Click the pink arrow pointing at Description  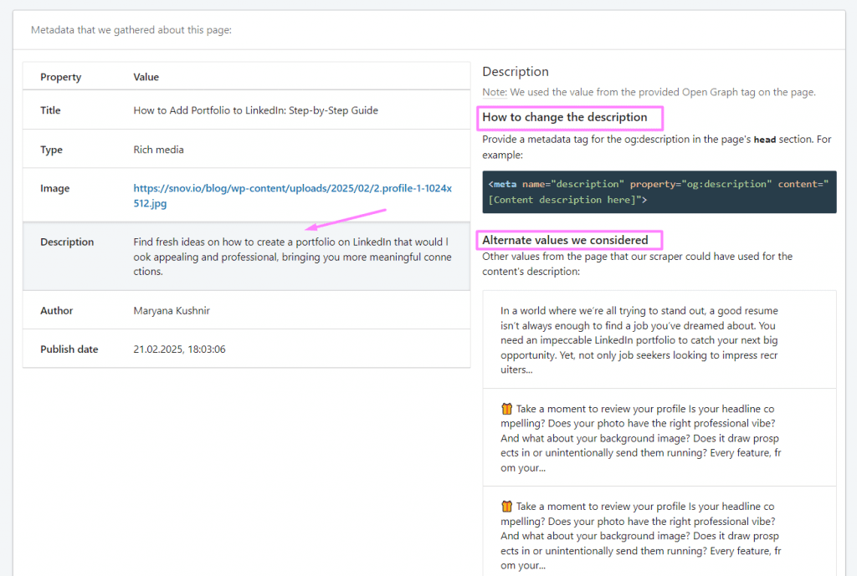pyautogui.click(x=347, y=219)
